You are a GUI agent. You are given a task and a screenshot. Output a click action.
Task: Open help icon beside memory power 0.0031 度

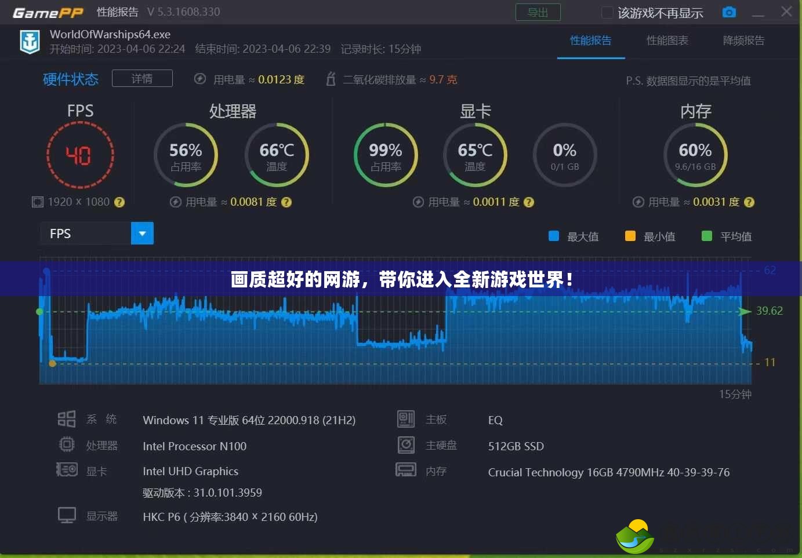coord(749,202)
